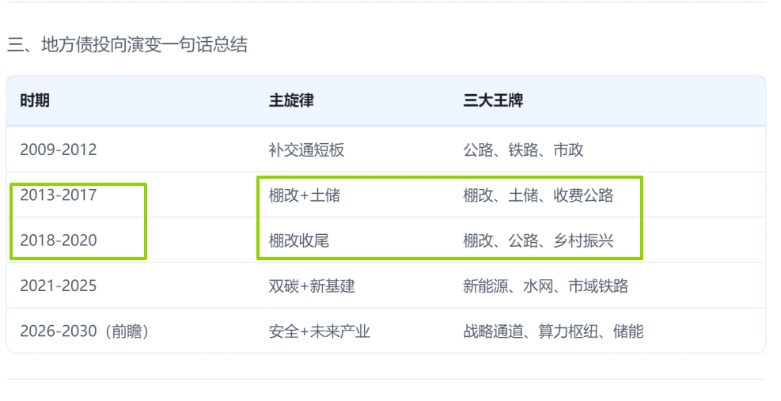Click the 三大王牌 column header
Image resolution: width=781 pixels, height=401 pixels.
tap(493, 101)
